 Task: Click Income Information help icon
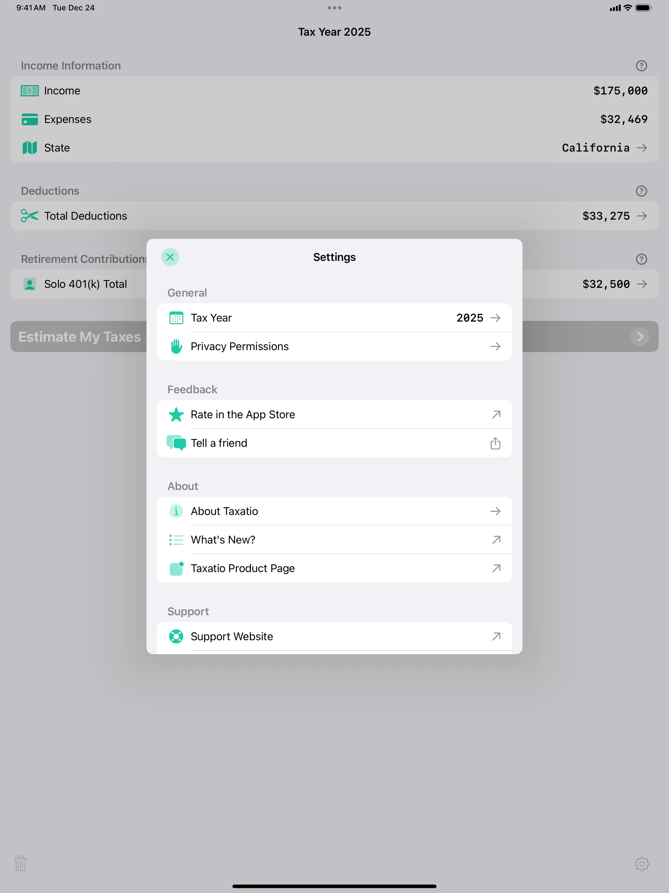[641, 66]
